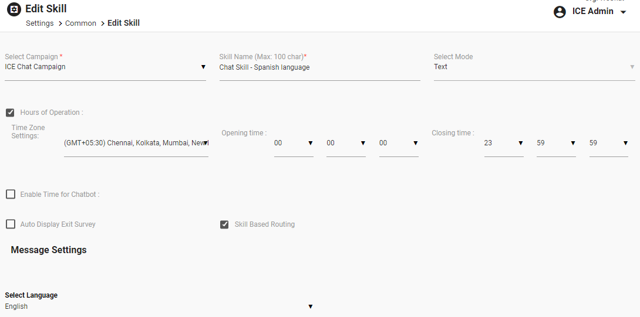
Task: Open the Select Mode dropdown
Action: [x=534, y=67]
